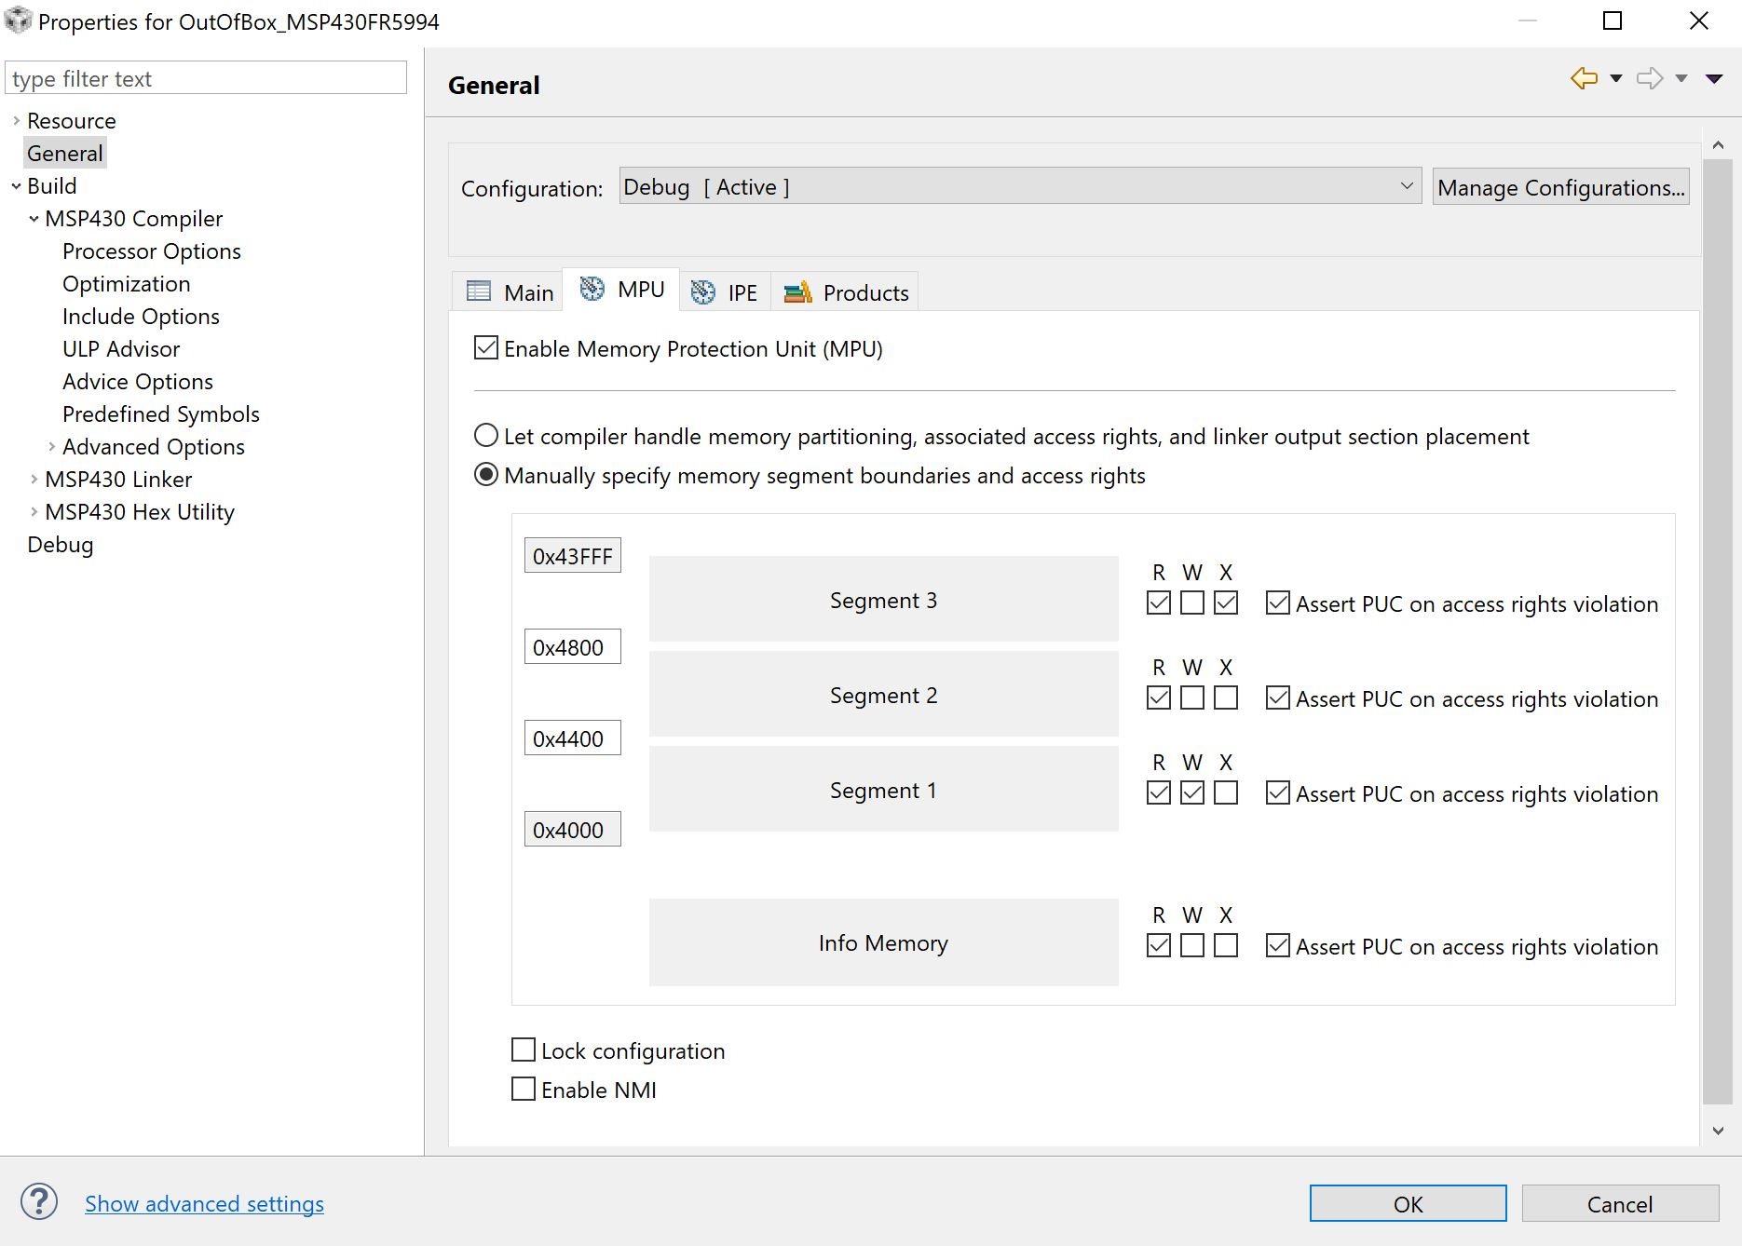Image resolution: width=1742 pixels, height=1246 pixels.
Task: Click Manage Configurations button
Action: (1560, 187)
